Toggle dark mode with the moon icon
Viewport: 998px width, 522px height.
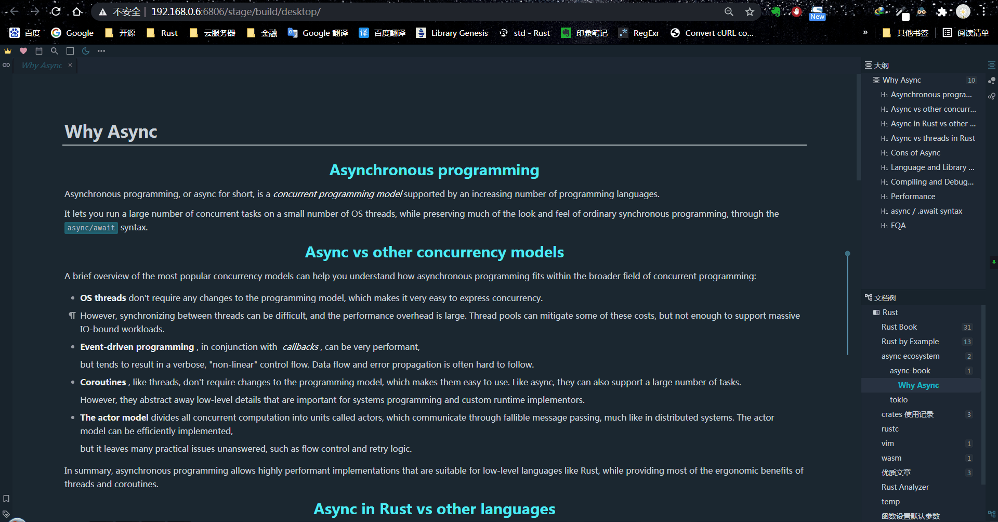[x=86, y=51]
